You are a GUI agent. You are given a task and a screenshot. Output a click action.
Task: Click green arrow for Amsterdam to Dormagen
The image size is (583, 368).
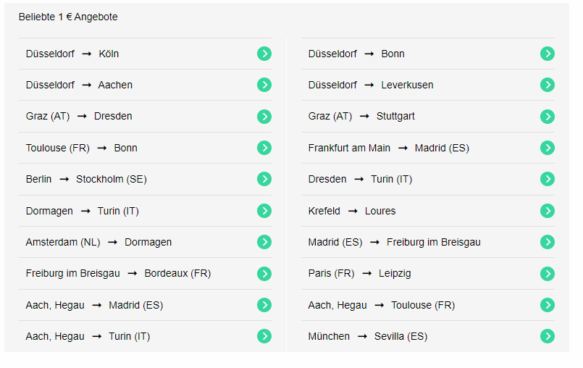pos(264,242)
